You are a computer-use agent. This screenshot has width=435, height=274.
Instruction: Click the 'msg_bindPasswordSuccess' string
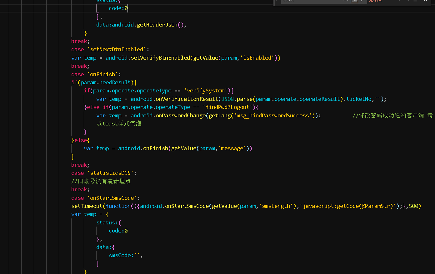click(273, 115)
